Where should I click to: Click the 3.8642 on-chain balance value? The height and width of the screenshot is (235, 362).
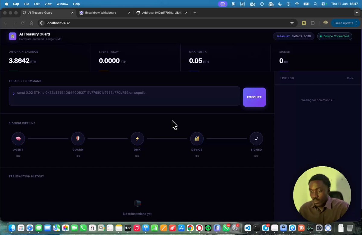point(19,61)
